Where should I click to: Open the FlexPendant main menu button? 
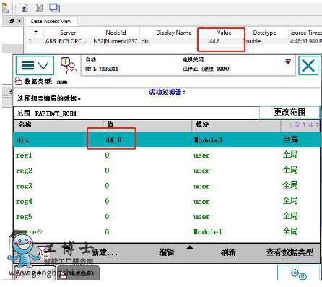(x=35, y=65)
